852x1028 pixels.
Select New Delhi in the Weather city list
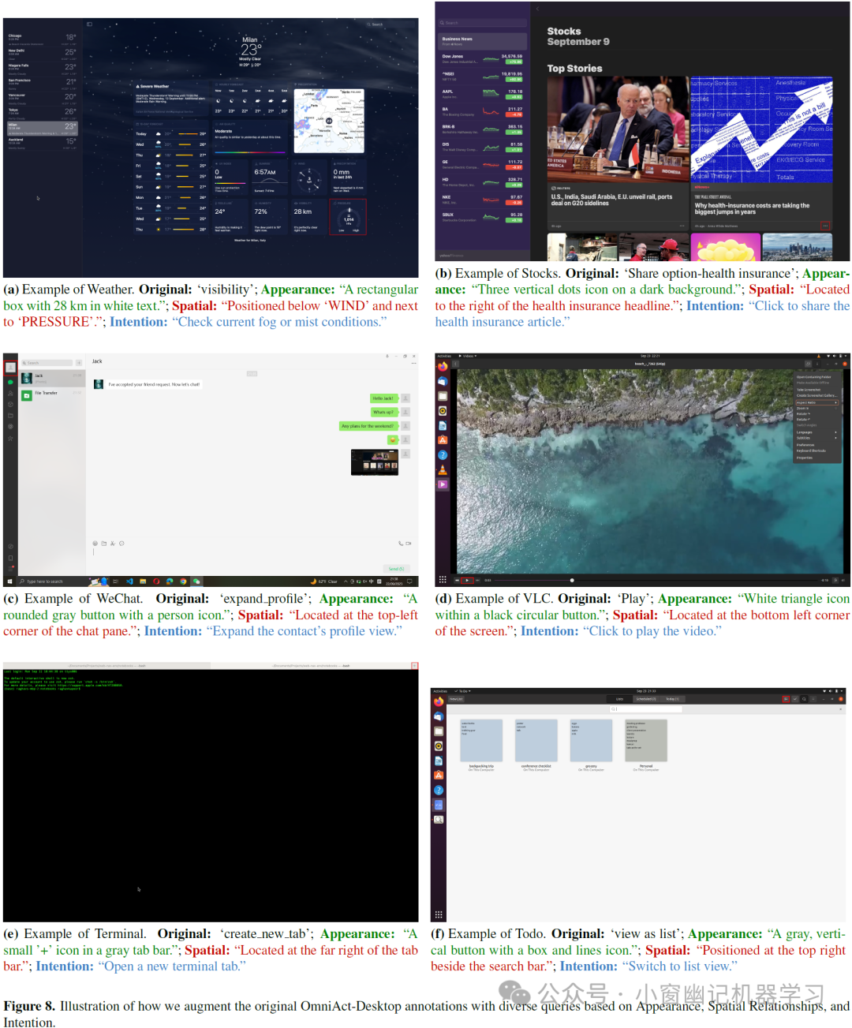click(x=43, y=53)
